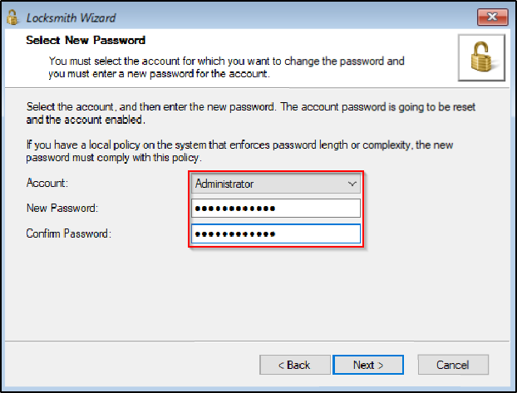Screen dimensions: 517x393
Task: Click the local policy notice paragraph
Action: (241, 151)
